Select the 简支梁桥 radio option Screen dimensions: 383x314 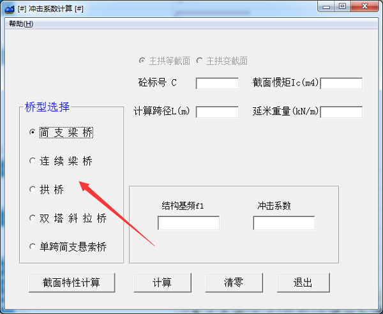[x=61, y=133]
